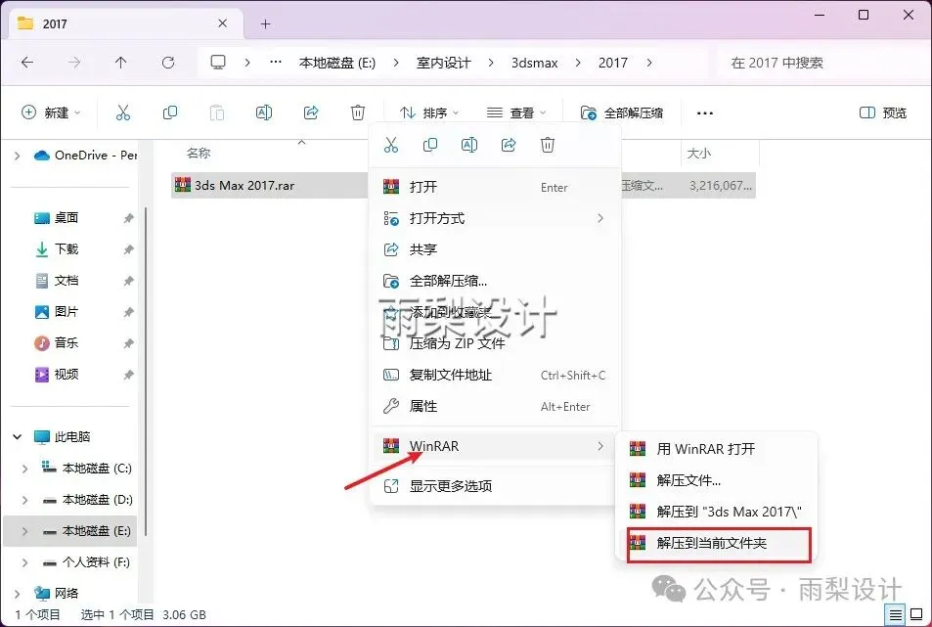Click the 全部解压缩 toolbar button
932x627 pixels.
(622, 112)
